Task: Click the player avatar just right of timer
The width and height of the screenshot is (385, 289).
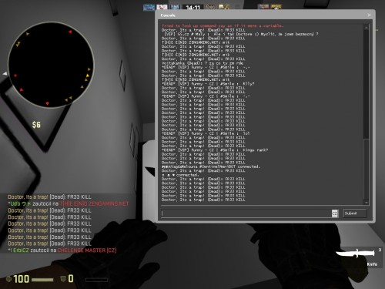Action: tap(210, 7)
